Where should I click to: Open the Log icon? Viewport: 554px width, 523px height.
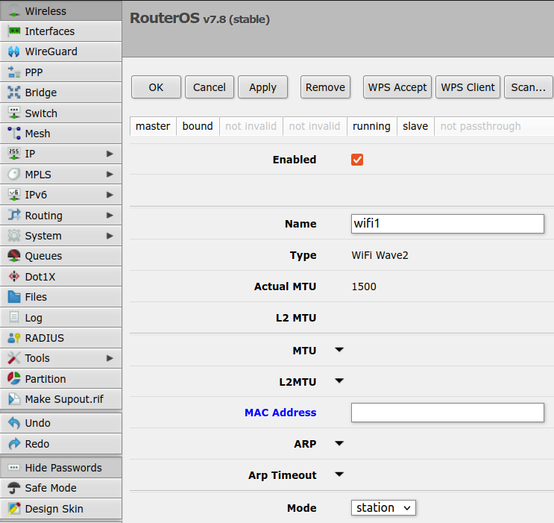coord(14,317)
